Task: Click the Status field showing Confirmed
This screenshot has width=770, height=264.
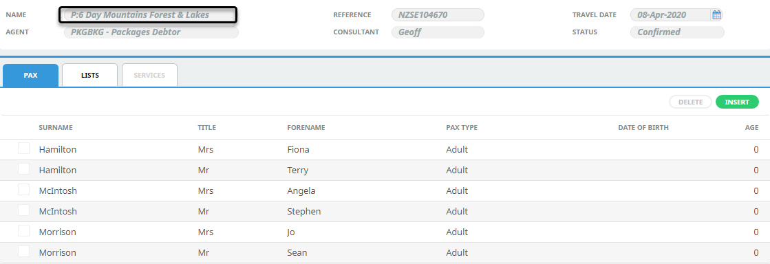Action: point(677,32)
